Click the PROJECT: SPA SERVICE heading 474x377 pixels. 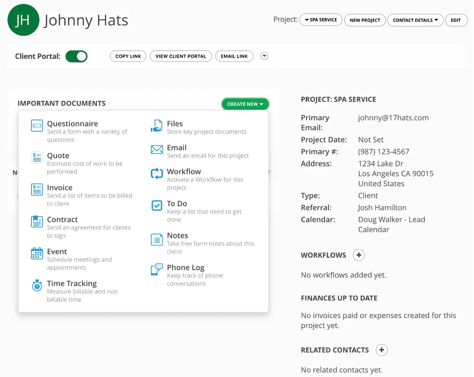pyautogui.click(x=338, y=99)
